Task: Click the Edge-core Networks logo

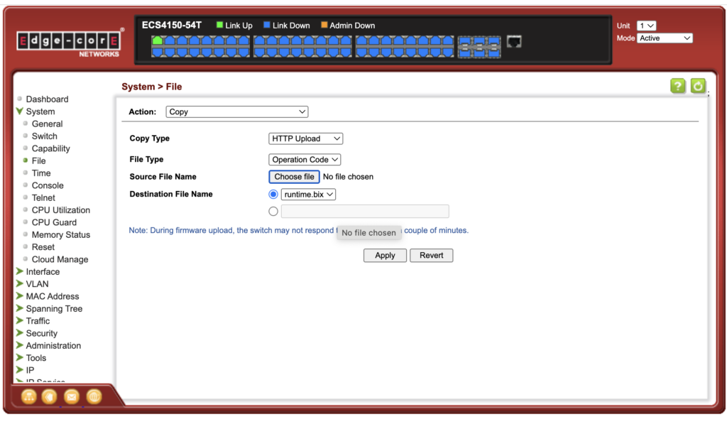Action: coord(70,43)
